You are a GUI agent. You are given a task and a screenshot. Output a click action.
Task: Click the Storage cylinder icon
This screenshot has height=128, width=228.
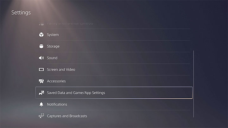pos(41,46)
